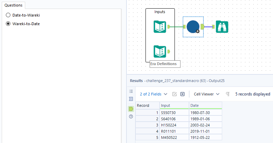This screenshot has width=273, height=143.
Task: Expand the 2 of 2 Fields dropdown
Action: coord(153,94)
